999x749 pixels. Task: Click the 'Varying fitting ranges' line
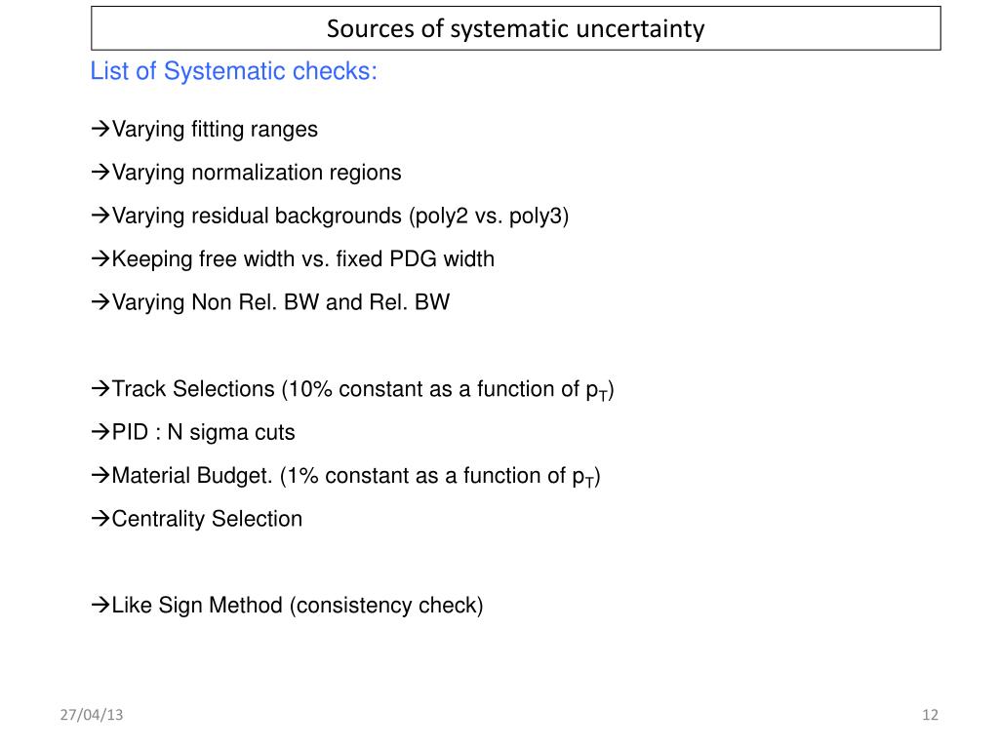pyautogui.click(x=205, y=130)
